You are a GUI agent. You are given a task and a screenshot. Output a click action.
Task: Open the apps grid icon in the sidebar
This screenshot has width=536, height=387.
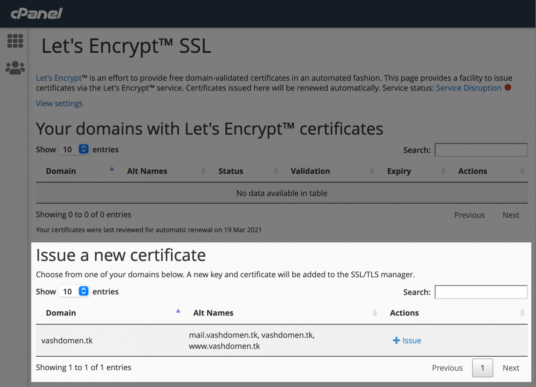point(15,41)
